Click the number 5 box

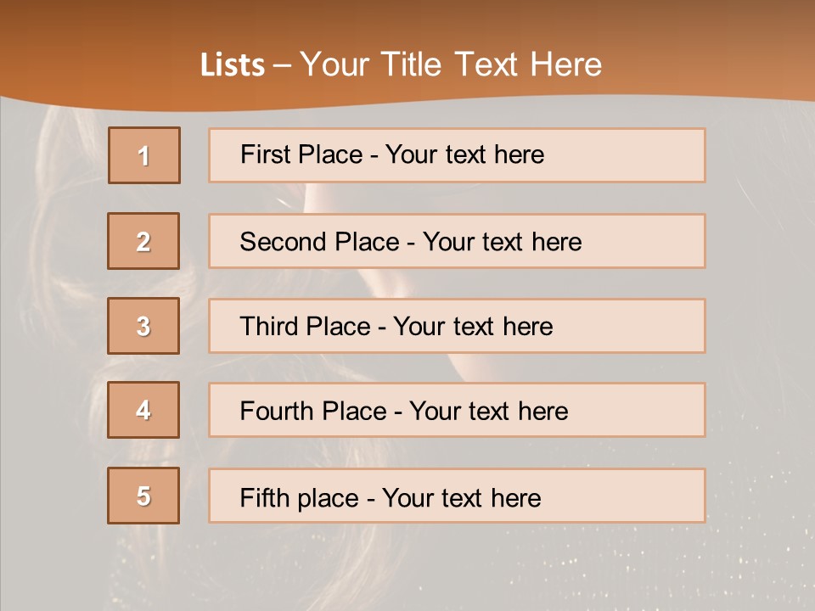click(143, 496)
